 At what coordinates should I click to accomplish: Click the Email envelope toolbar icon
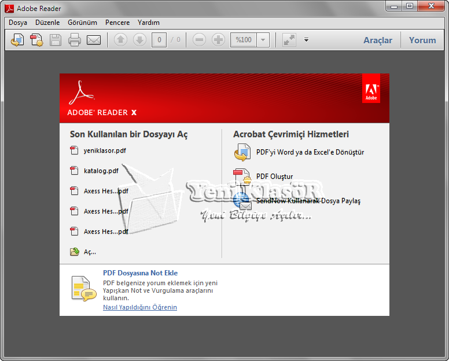[94, 40]
